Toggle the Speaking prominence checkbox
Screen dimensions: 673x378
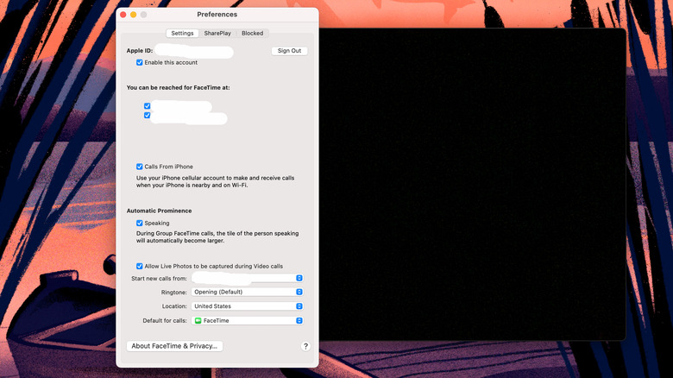tap(140, 223)
